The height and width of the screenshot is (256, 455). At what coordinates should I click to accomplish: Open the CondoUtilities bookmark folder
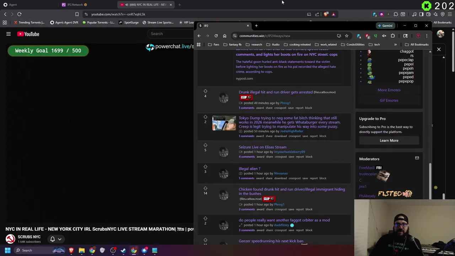(353, 44)
